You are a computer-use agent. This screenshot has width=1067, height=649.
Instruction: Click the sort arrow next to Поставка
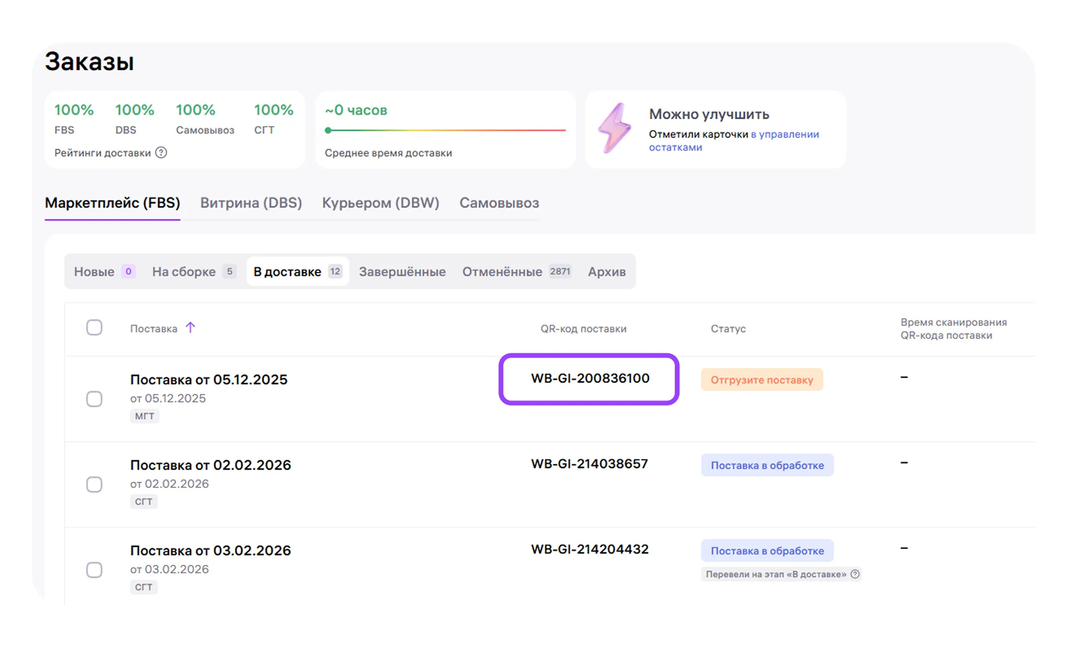point(191,327)
